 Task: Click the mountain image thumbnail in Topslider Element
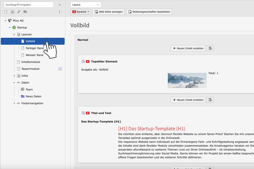[187, 80]
